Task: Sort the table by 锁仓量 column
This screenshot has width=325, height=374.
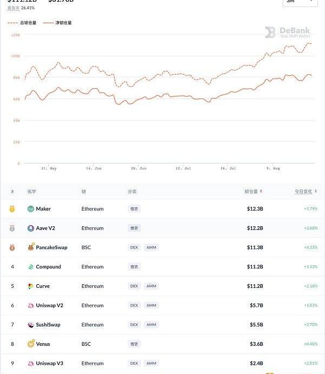Action: (253, 191)
